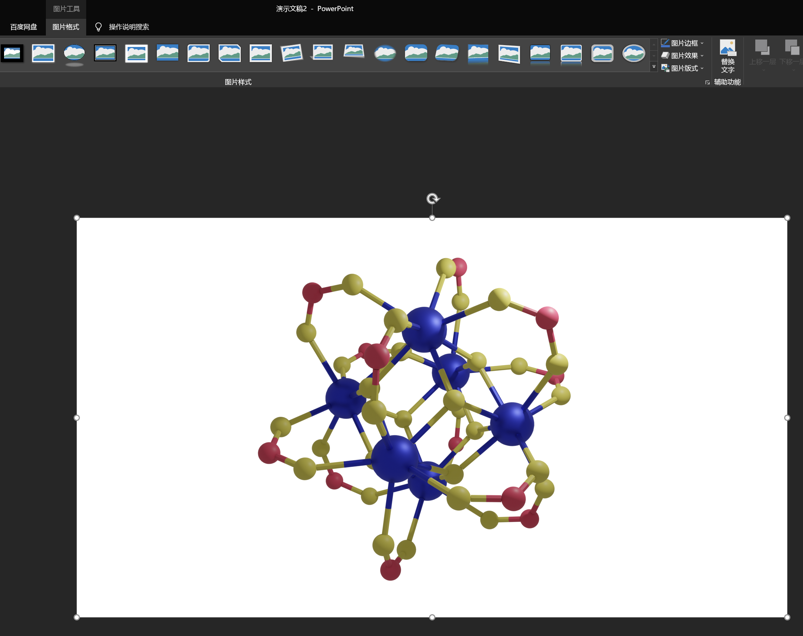Open the 图片边框 dropdown
Screen dimensions: 803x636
point(682,43)
